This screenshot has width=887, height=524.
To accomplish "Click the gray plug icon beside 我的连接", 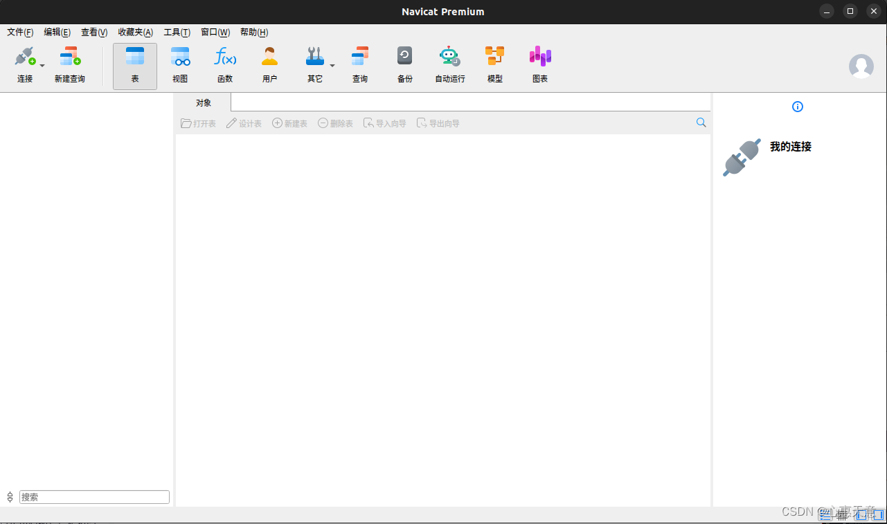I will (x=742, y=157).
